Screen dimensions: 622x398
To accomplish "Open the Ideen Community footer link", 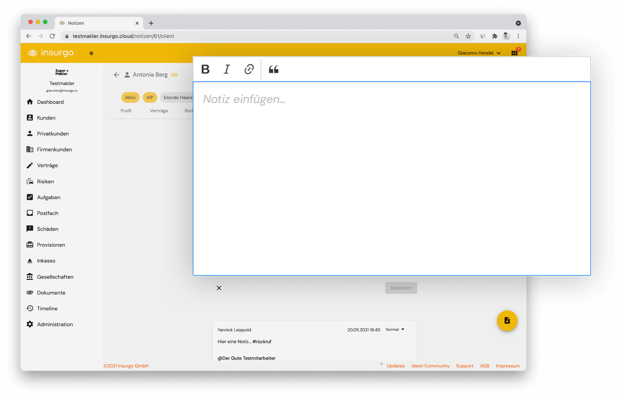I will (x=430, y=366).
